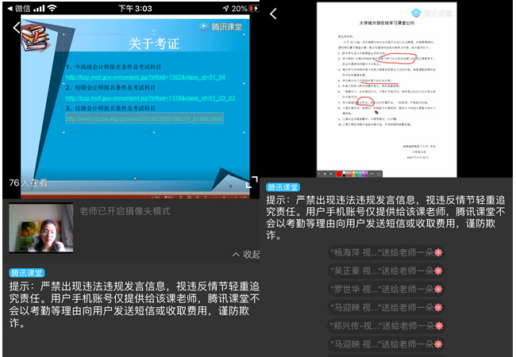Tap the back arrow above the document
This screenshot has height=357, width=516.
[274, 14]
